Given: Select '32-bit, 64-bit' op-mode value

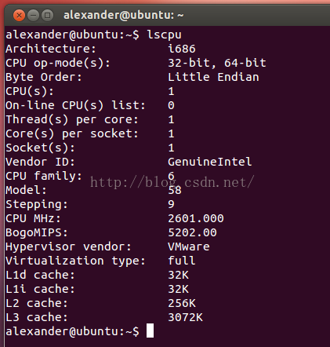Looking at the screenshot, I should [x=217, y=63].
